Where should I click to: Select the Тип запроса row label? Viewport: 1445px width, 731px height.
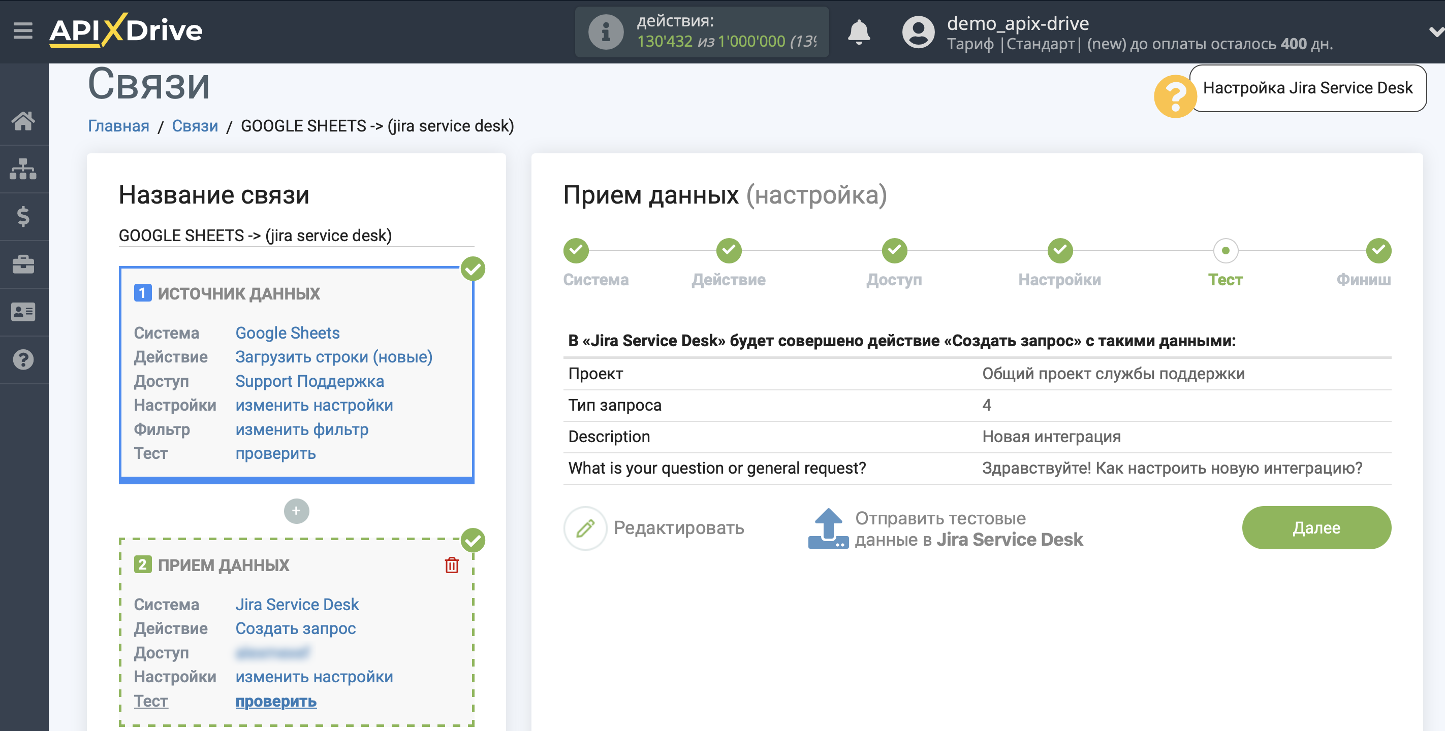pos(615,405)
